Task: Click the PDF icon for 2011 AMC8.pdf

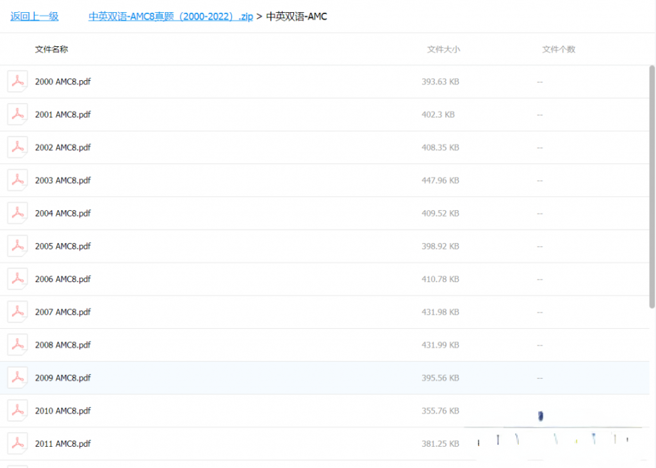Action: 17,443
